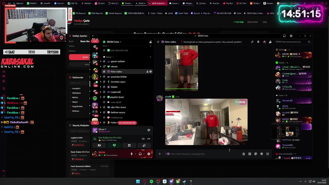
Task: Open channel notification settings bell
Action: pos(258,42)
